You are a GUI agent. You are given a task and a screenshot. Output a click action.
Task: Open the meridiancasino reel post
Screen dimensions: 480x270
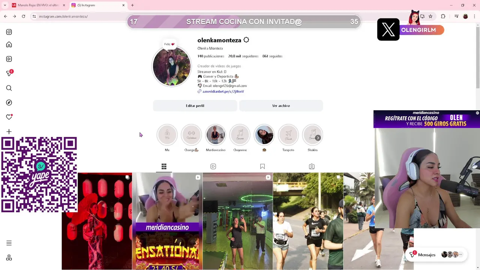point(167,221)
